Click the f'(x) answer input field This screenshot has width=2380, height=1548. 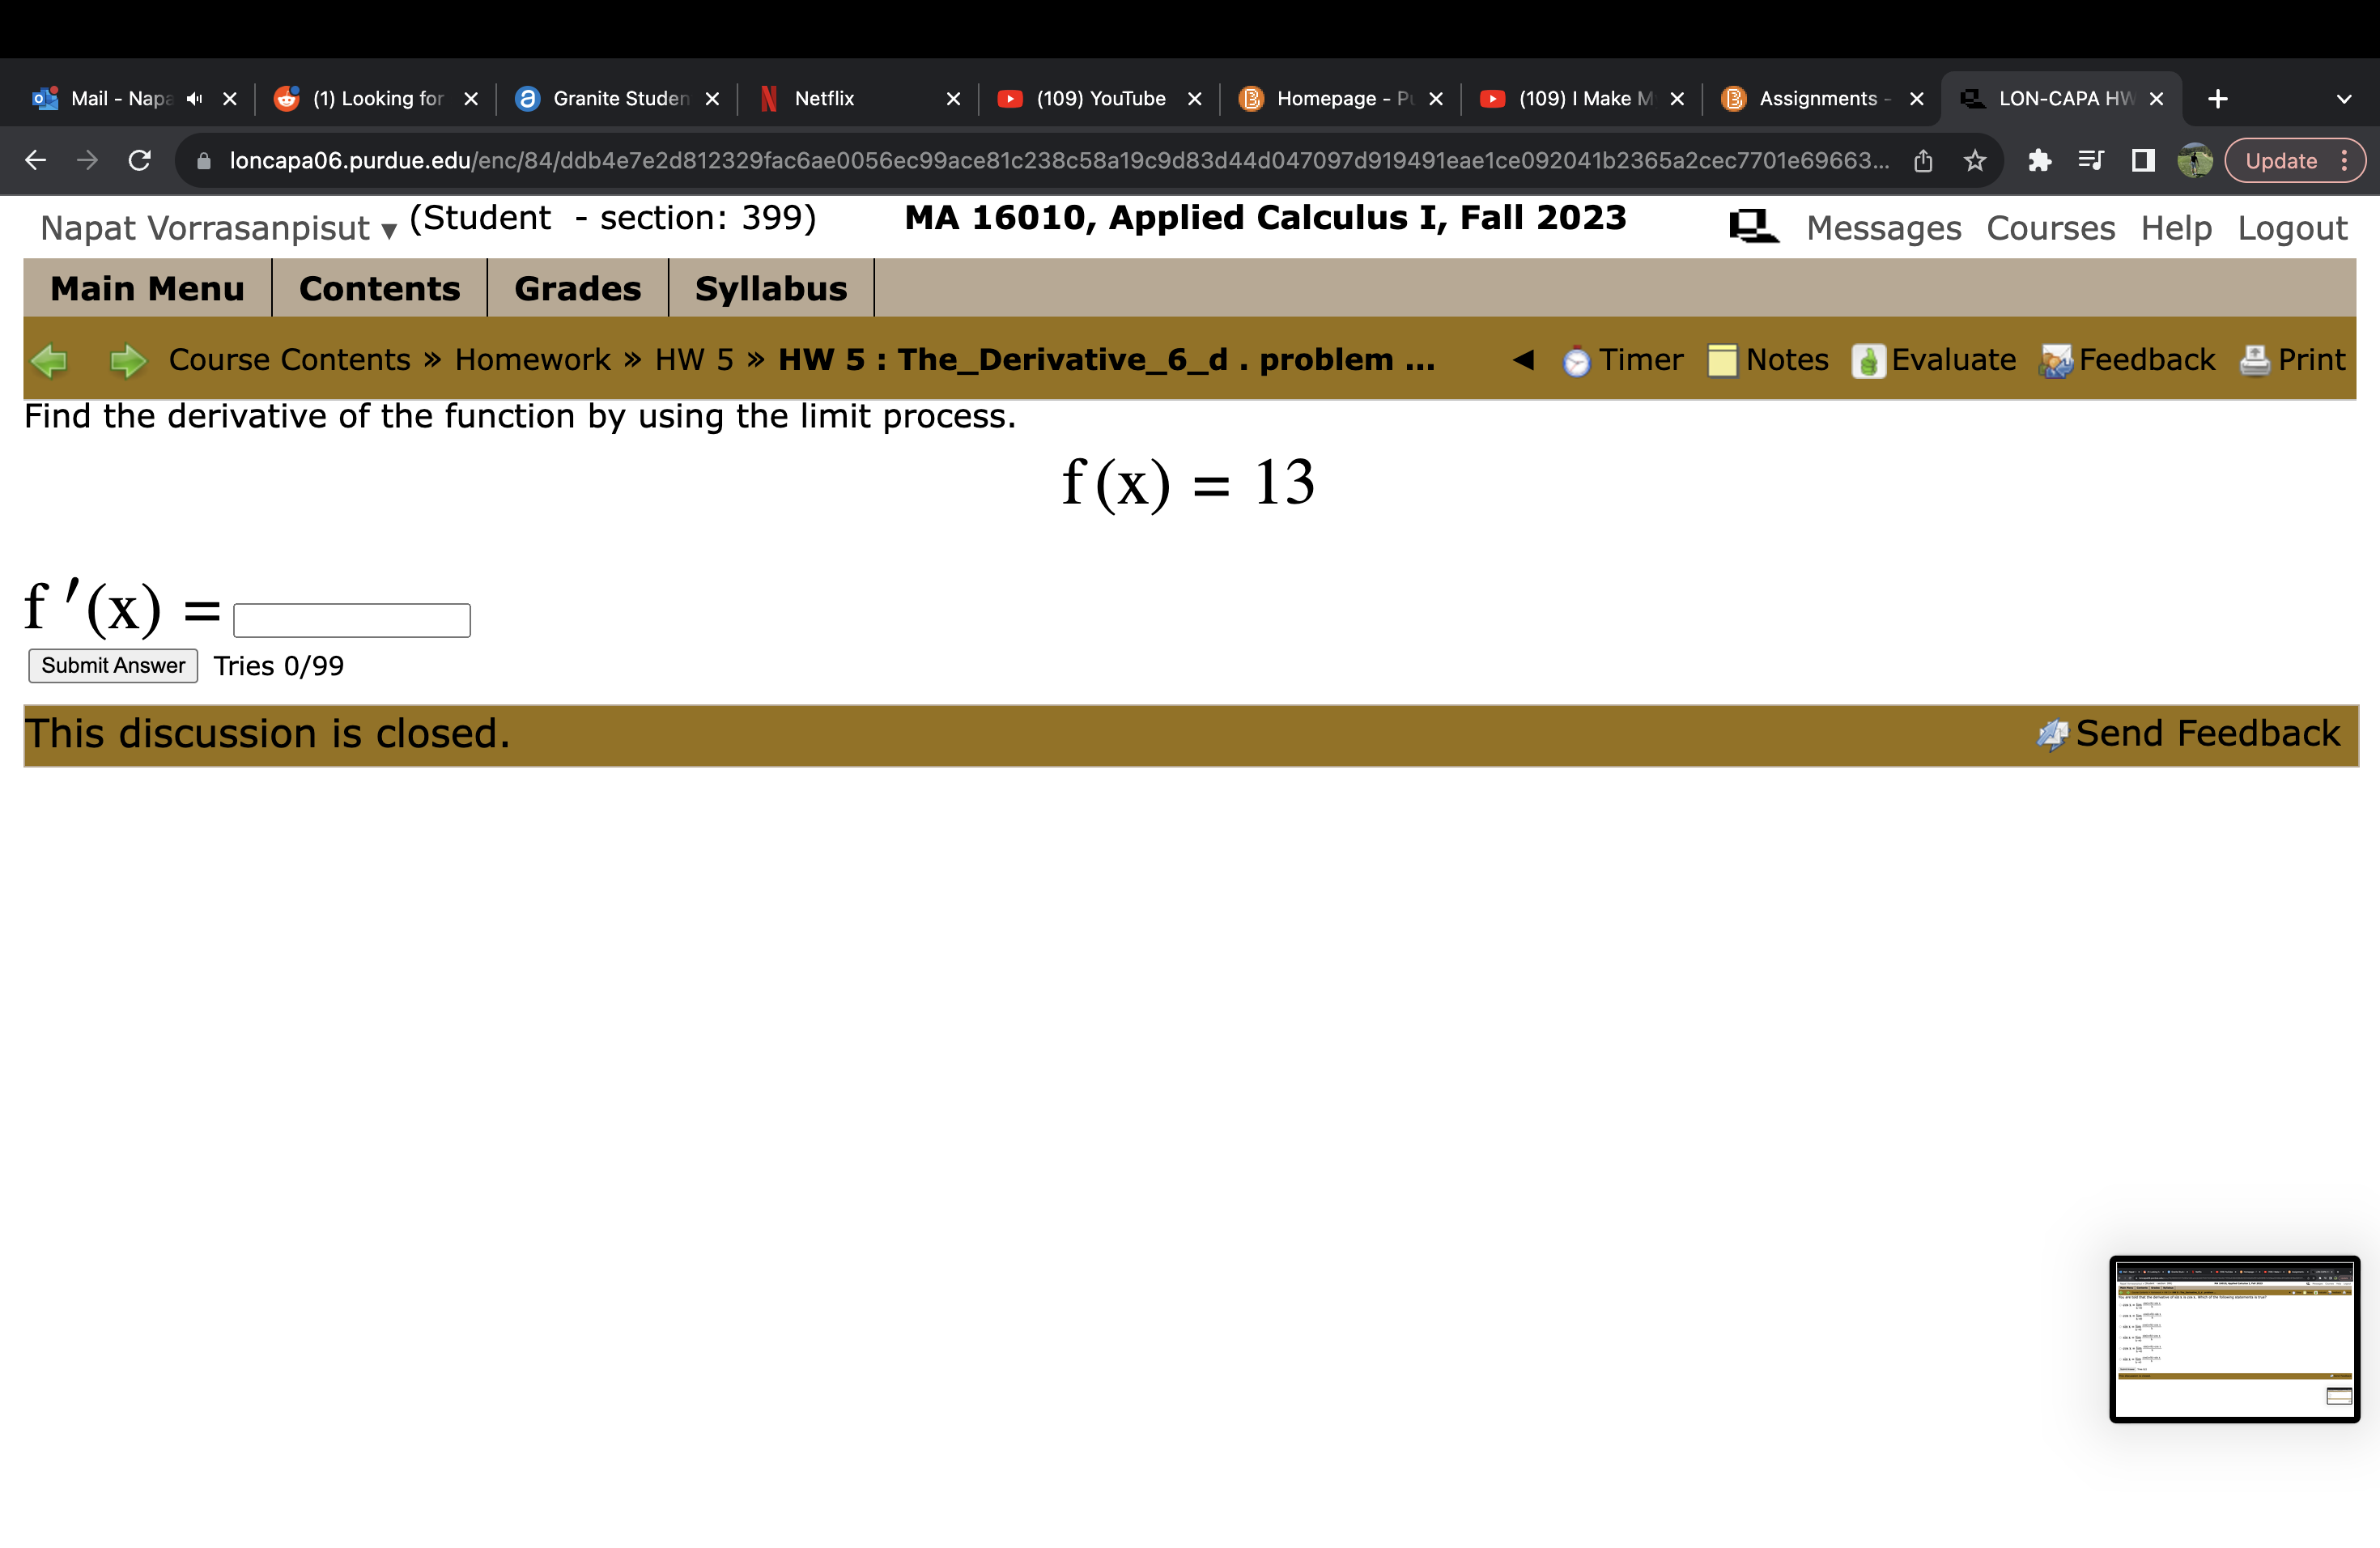(x=351, y=620)
